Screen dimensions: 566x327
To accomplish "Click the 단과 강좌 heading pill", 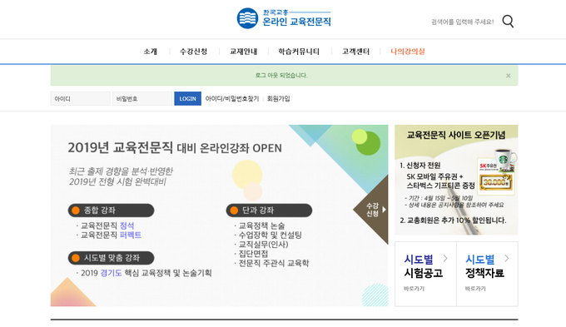I will click(270, 211).
